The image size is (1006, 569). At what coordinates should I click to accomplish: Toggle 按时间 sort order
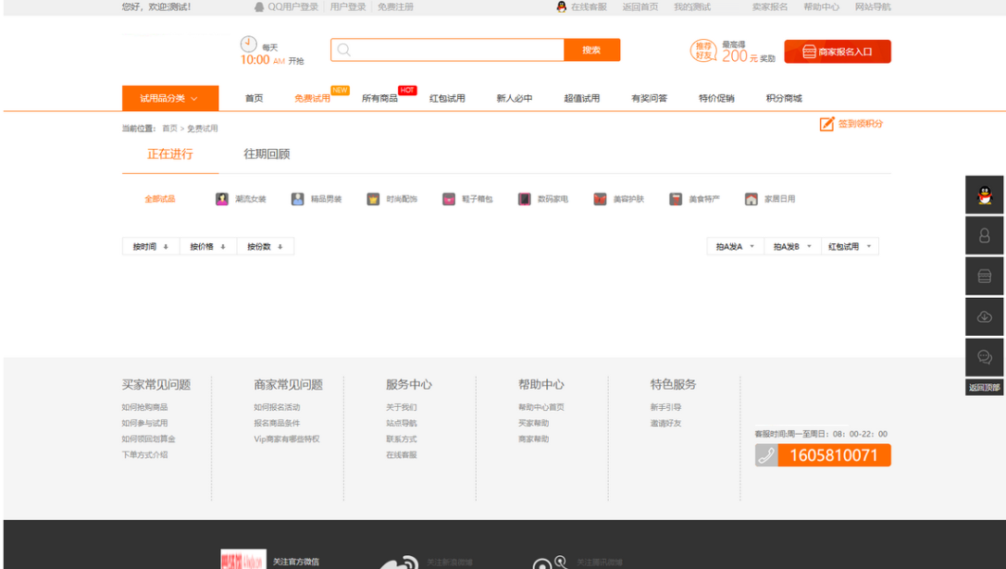(149, 245)
